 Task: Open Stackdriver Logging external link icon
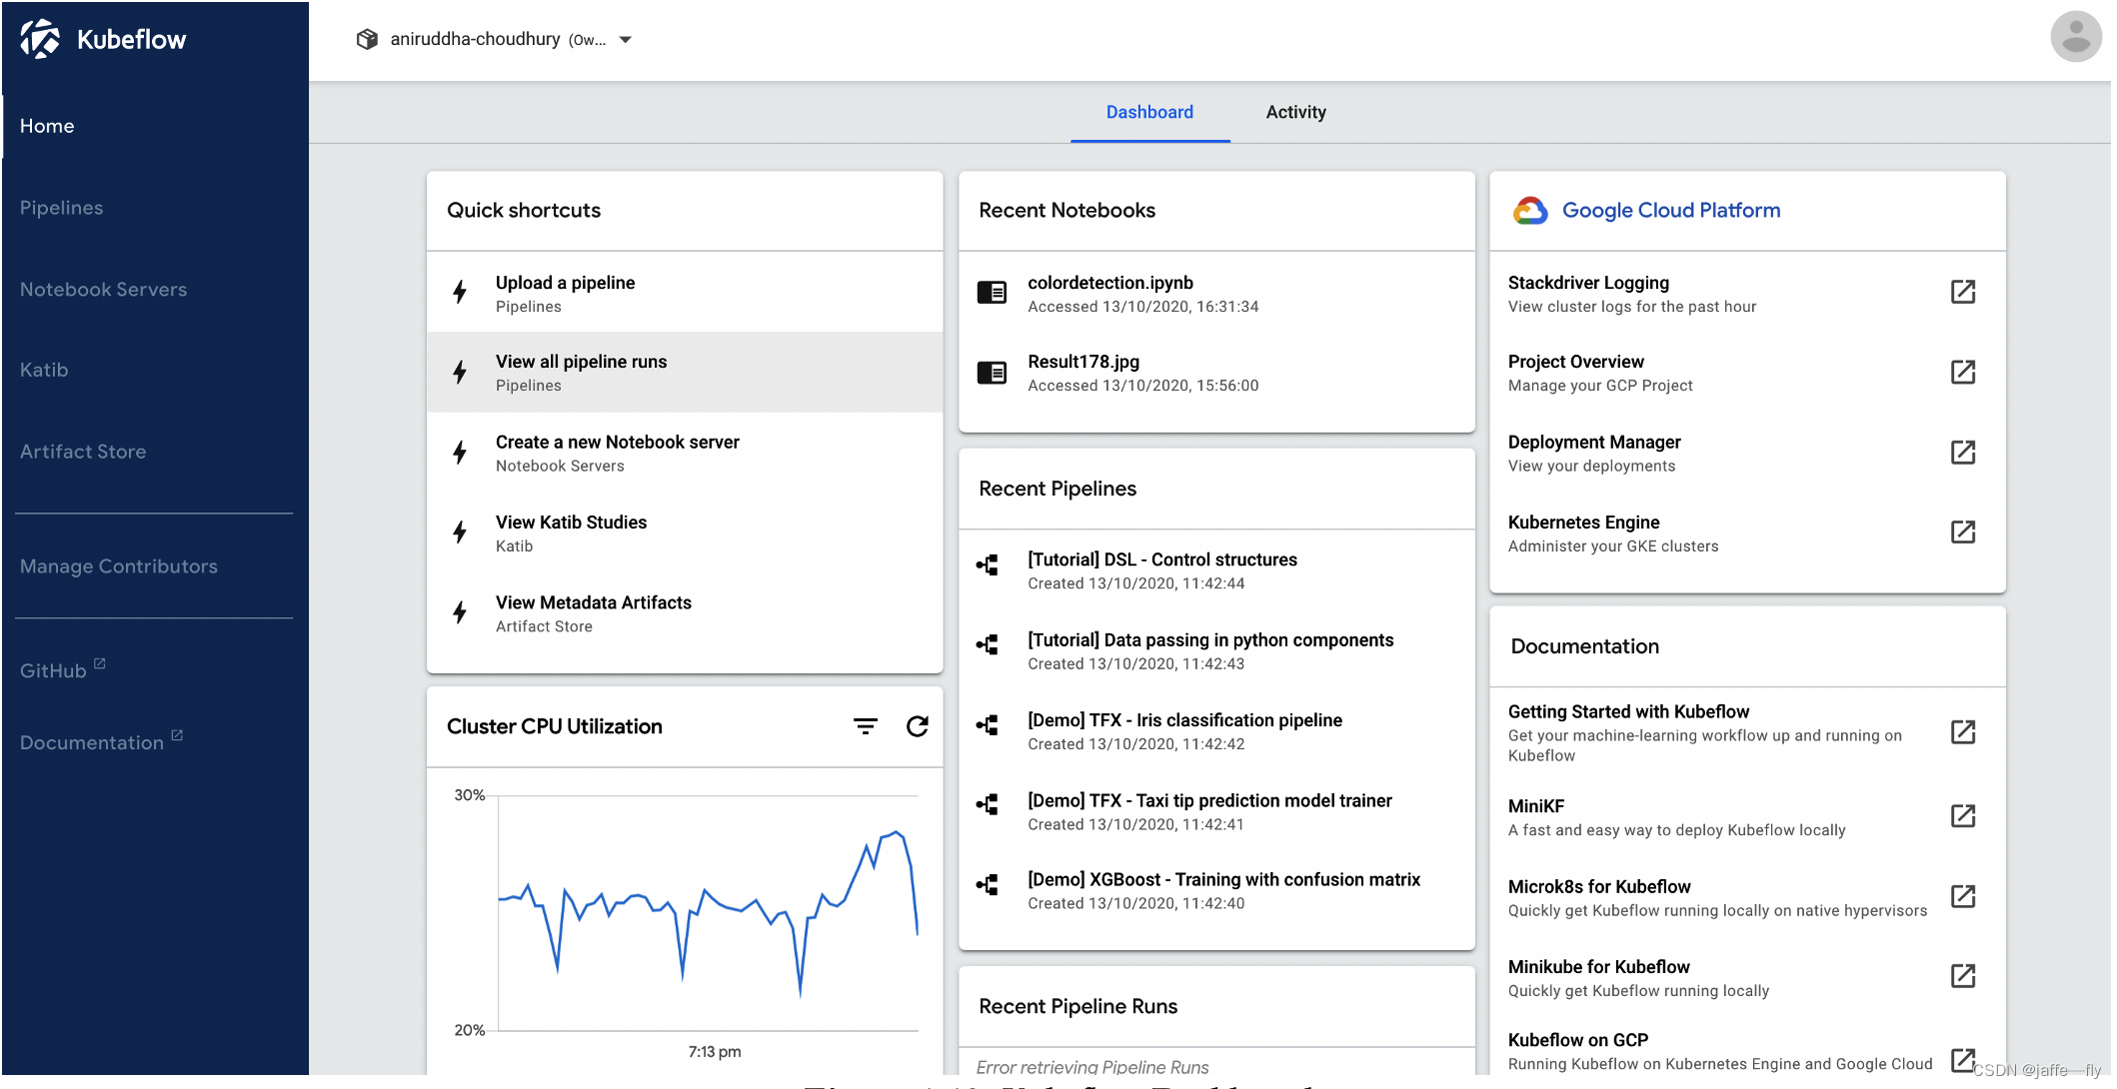coord(1963,292)
